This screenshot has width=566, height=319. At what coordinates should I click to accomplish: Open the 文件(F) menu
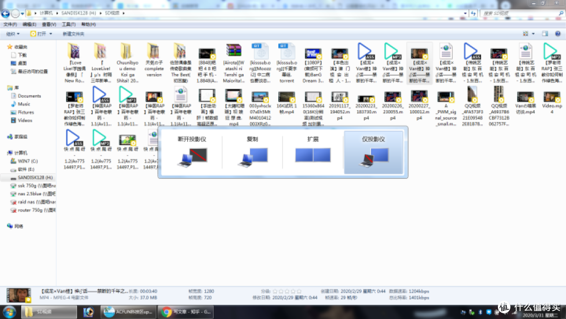(10, 24)
